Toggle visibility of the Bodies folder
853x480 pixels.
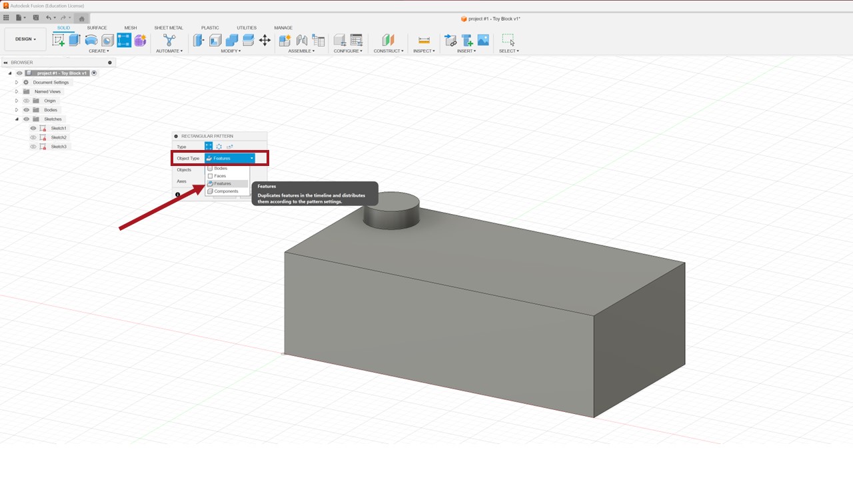pos(27,110)
